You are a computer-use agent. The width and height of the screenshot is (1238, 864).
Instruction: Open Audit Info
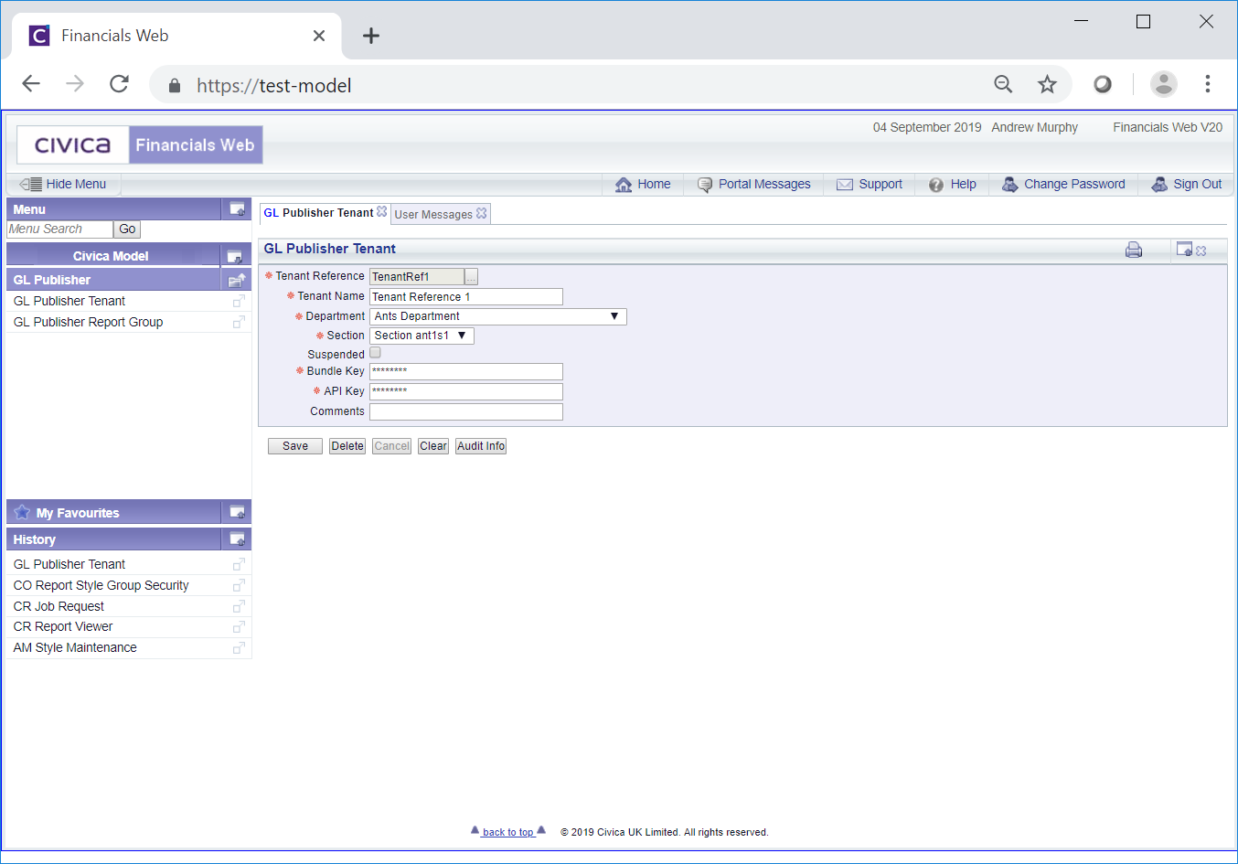481,446
